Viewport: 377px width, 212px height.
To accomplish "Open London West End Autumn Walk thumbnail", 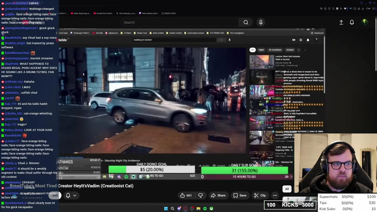I will tap(262, 62).
